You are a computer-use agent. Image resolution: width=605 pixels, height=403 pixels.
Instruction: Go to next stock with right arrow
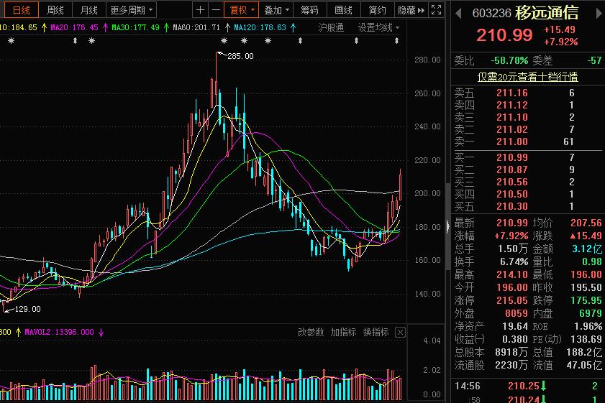597,13
